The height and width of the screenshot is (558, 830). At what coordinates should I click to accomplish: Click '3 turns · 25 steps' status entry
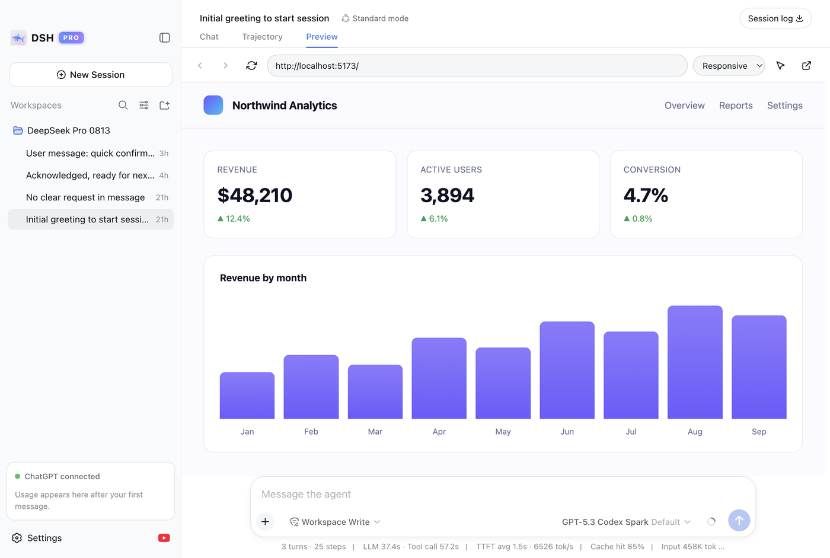pos(314,547)
